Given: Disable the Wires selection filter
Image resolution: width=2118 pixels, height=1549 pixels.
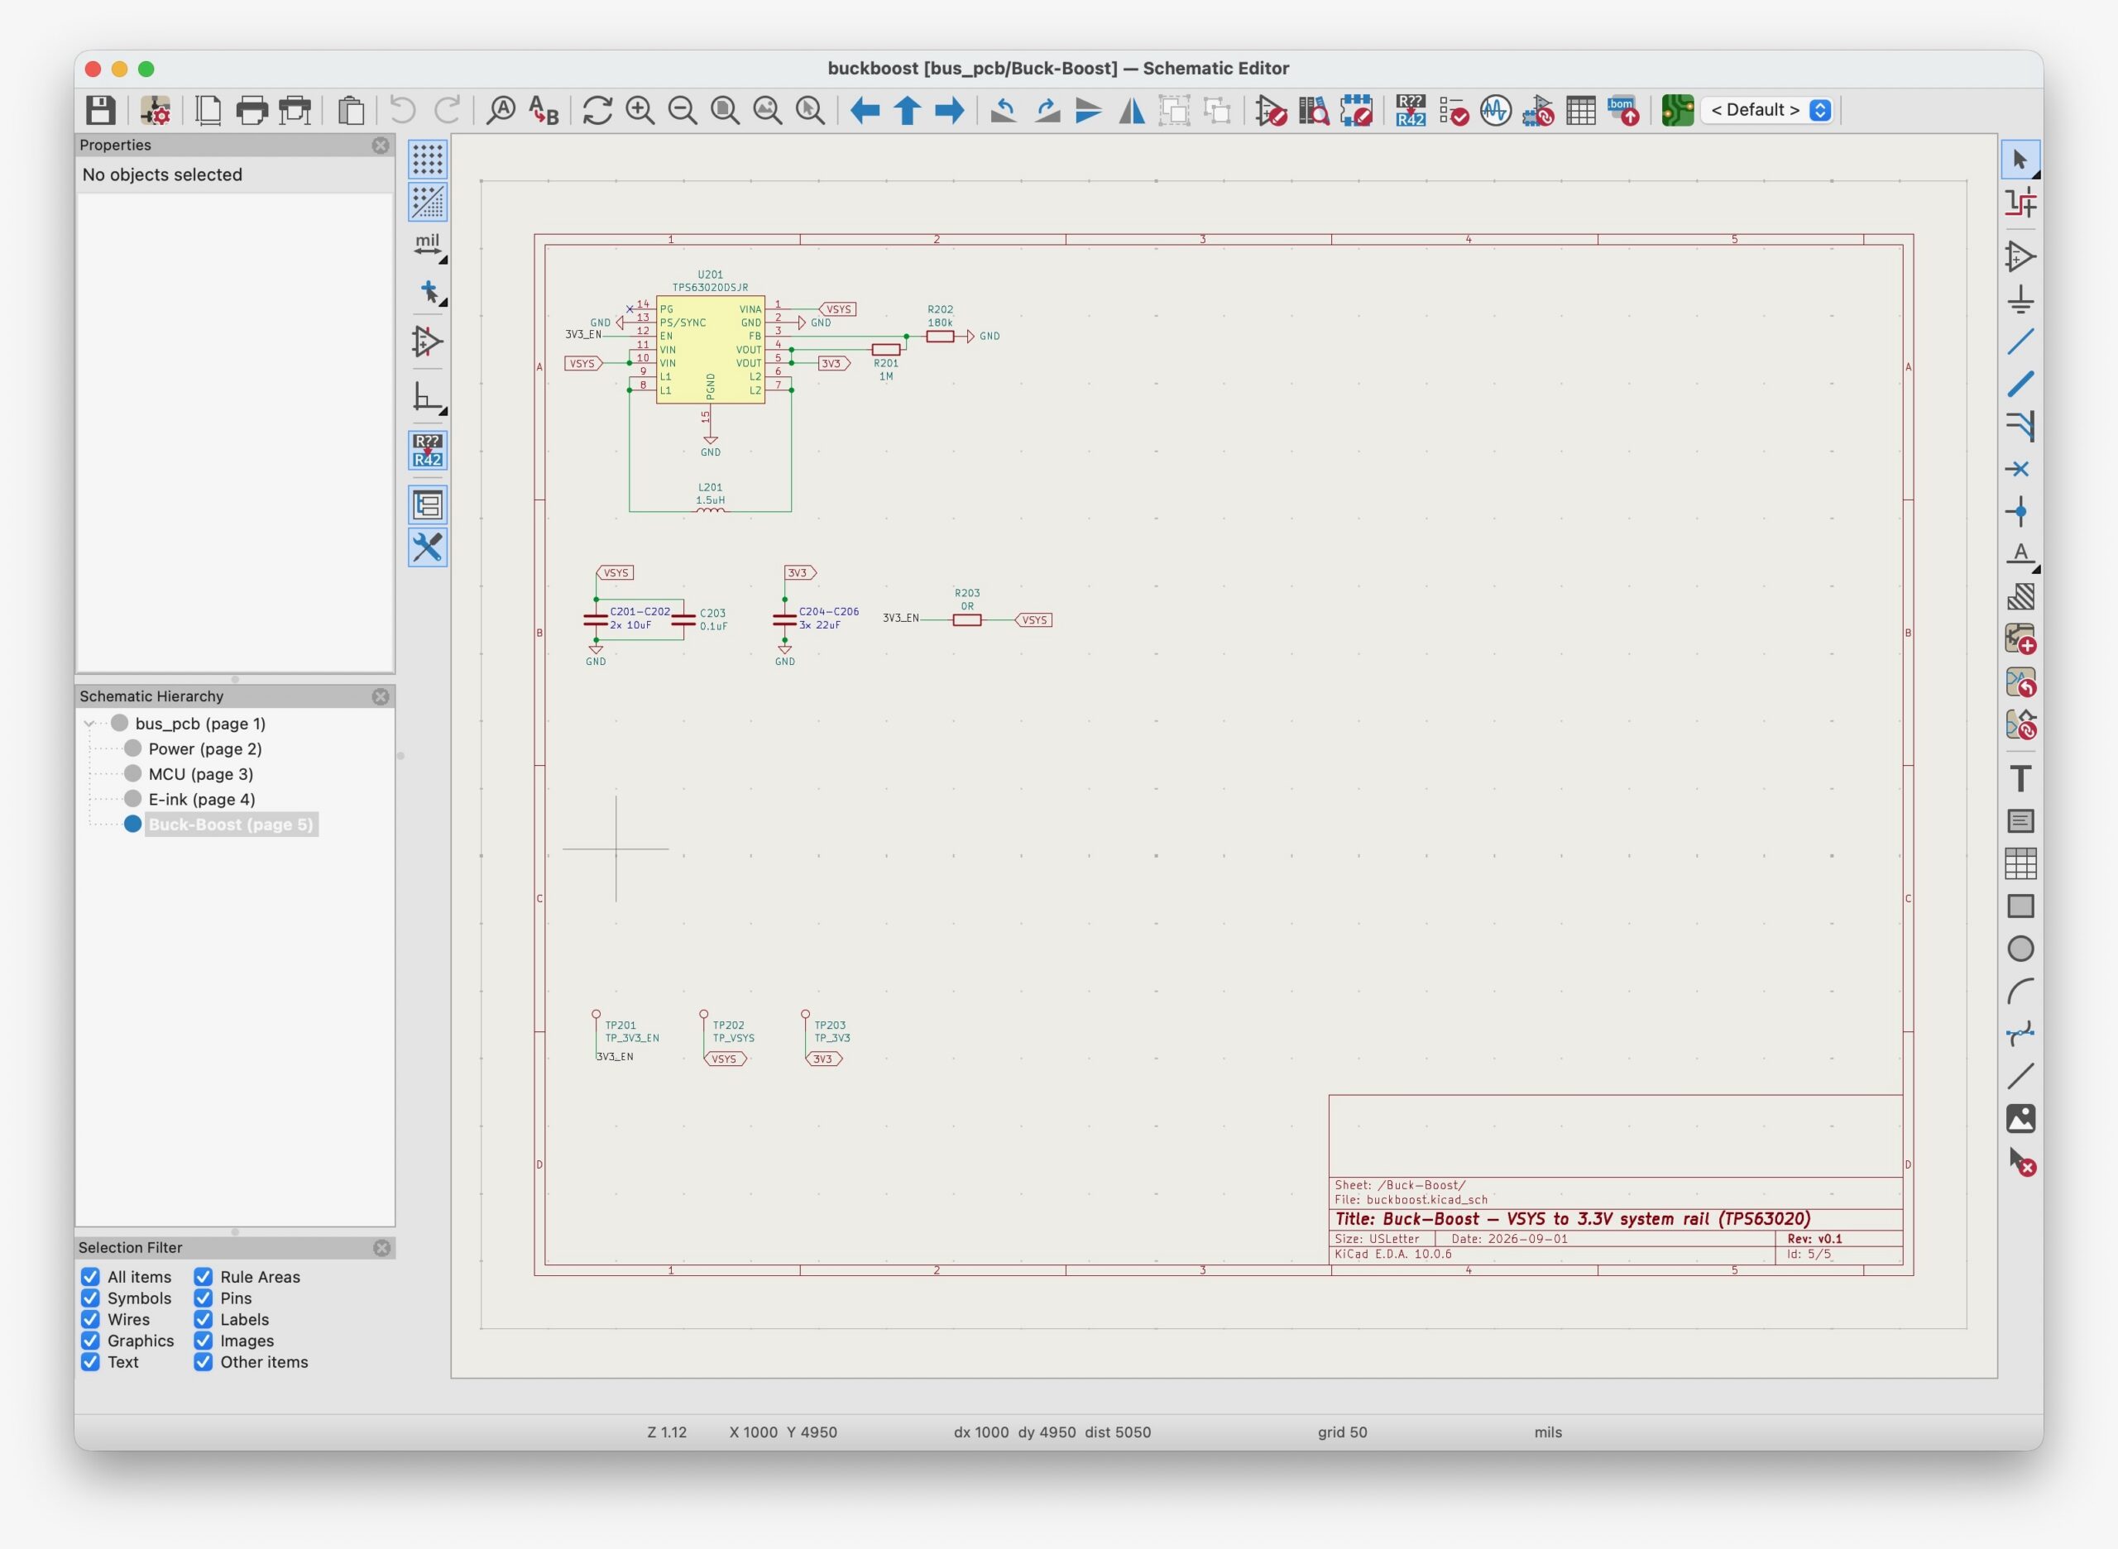Looking at the screenshot, I should click(x=90, y=1319).
